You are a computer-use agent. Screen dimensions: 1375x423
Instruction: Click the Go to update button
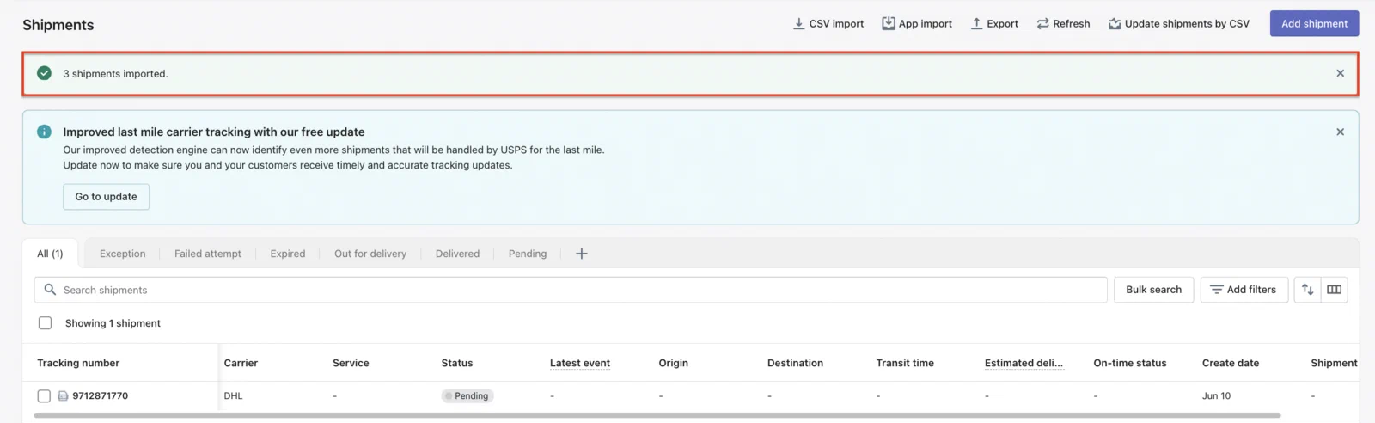click(106, 197)
